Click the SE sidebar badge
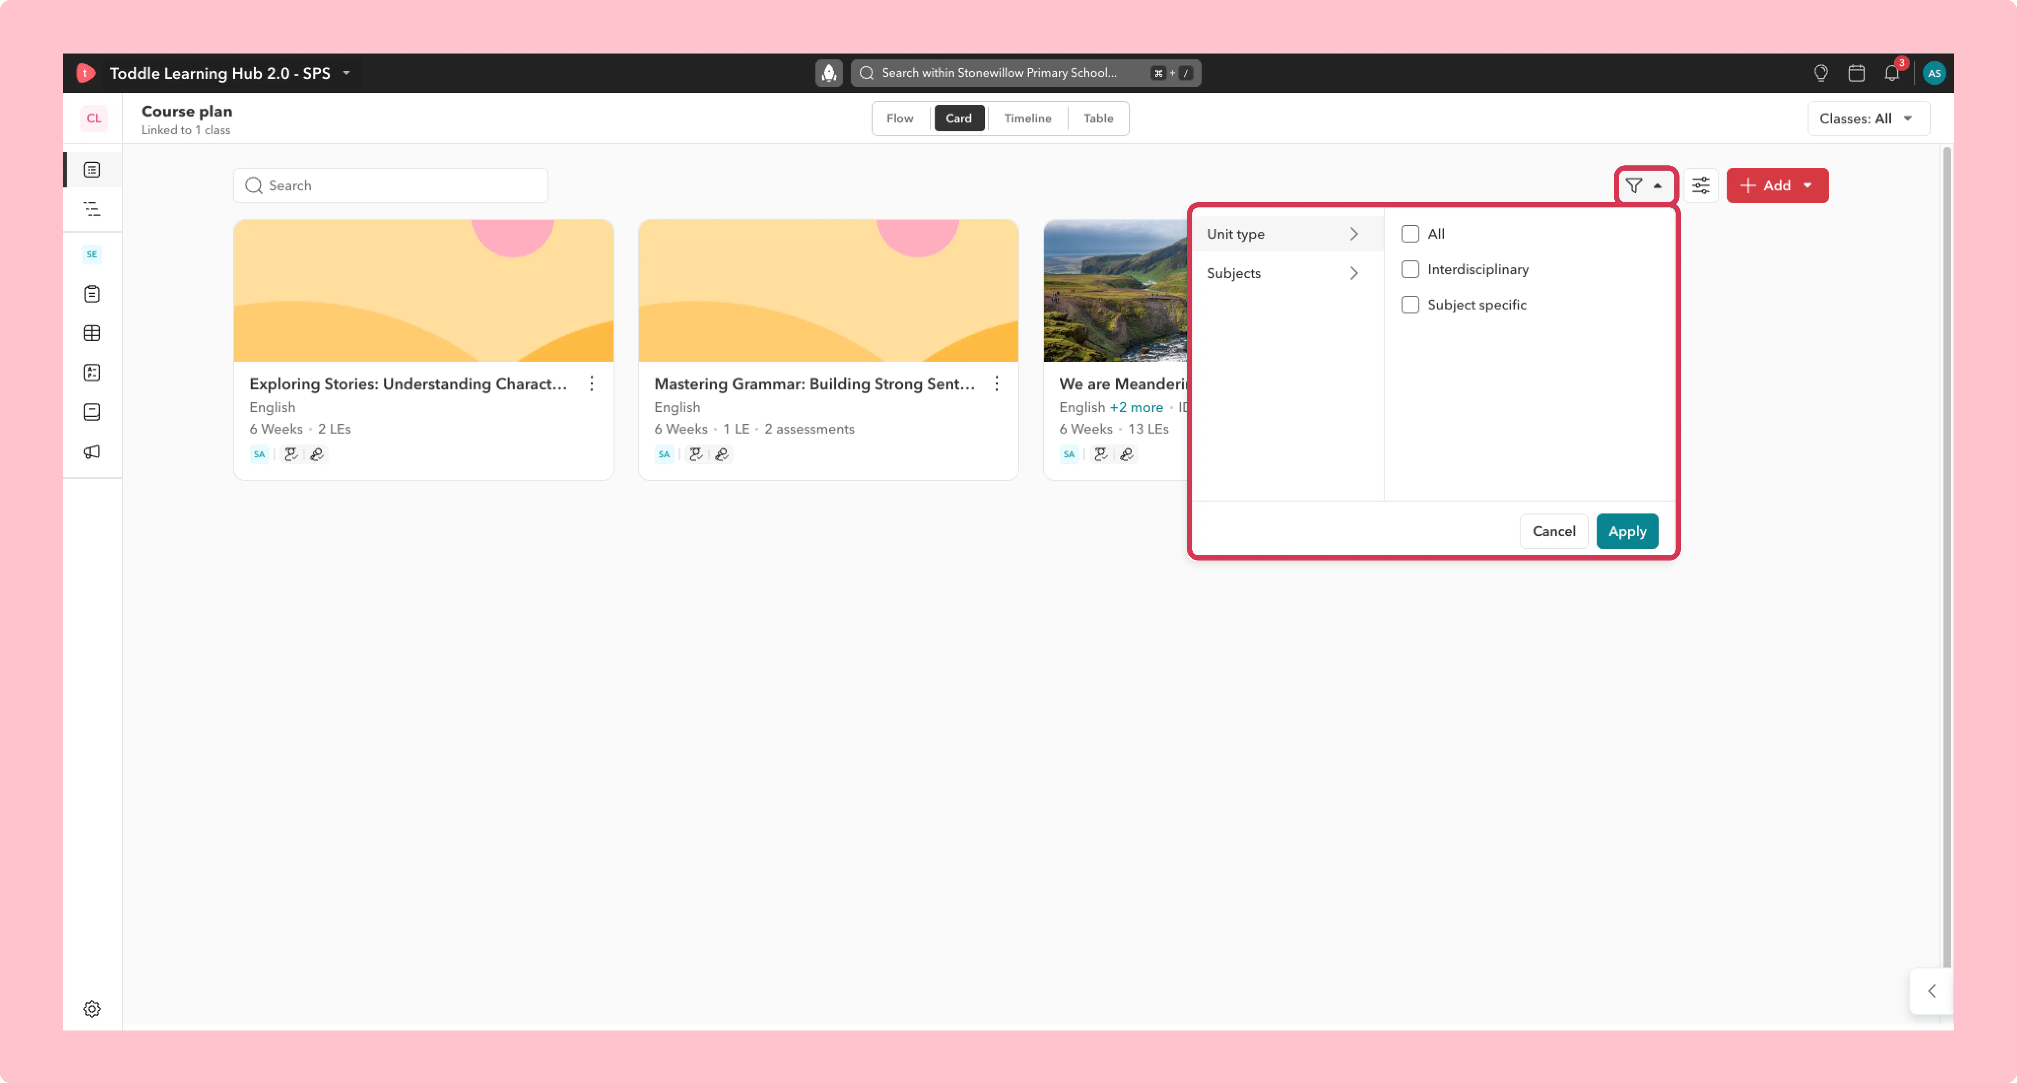This screenshot has height=1083, width=2017. point(92,254)
